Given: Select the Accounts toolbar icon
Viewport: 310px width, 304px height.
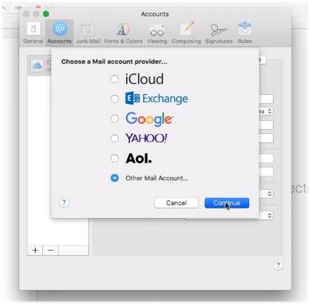Looking at the screenshot, I should pos(59,33).
